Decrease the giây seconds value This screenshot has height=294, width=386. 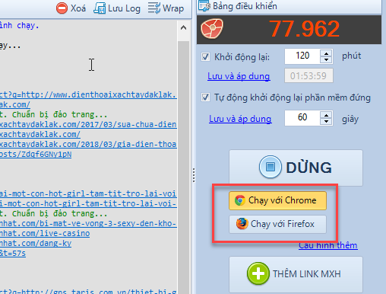tap(326, 121)
